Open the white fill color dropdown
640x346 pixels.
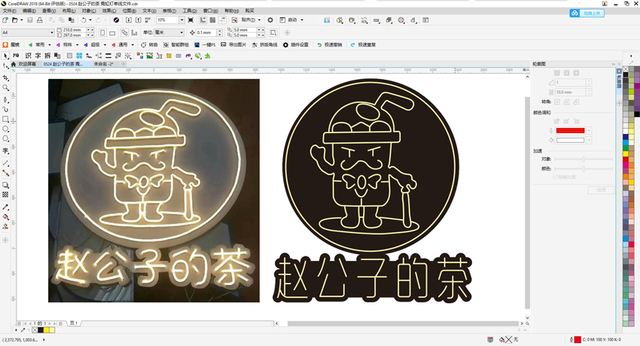pyautogui.click(x=589, y=140)
